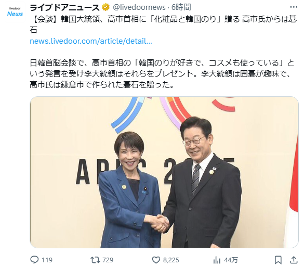Click the 729 reposts count
The height and width of the screenshot is (267, 304).
coord(108,260)
